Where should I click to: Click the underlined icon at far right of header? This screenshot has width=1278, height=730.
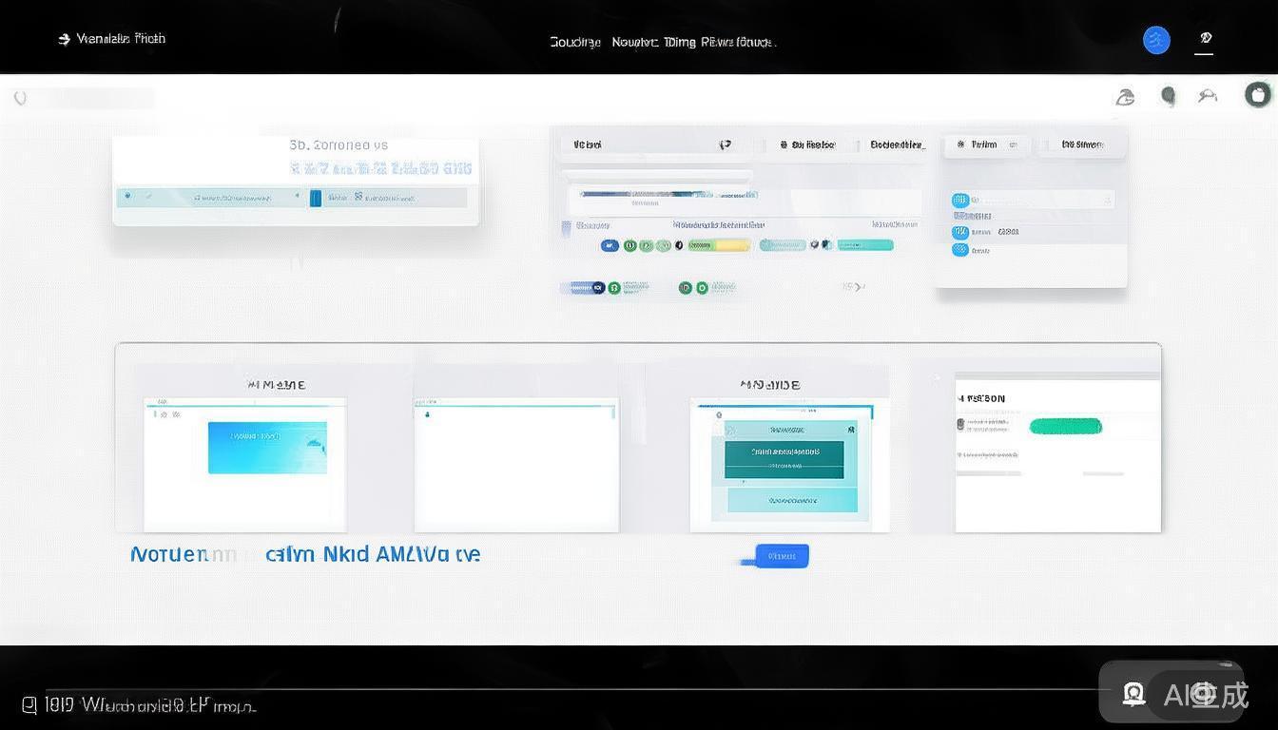1205,39
